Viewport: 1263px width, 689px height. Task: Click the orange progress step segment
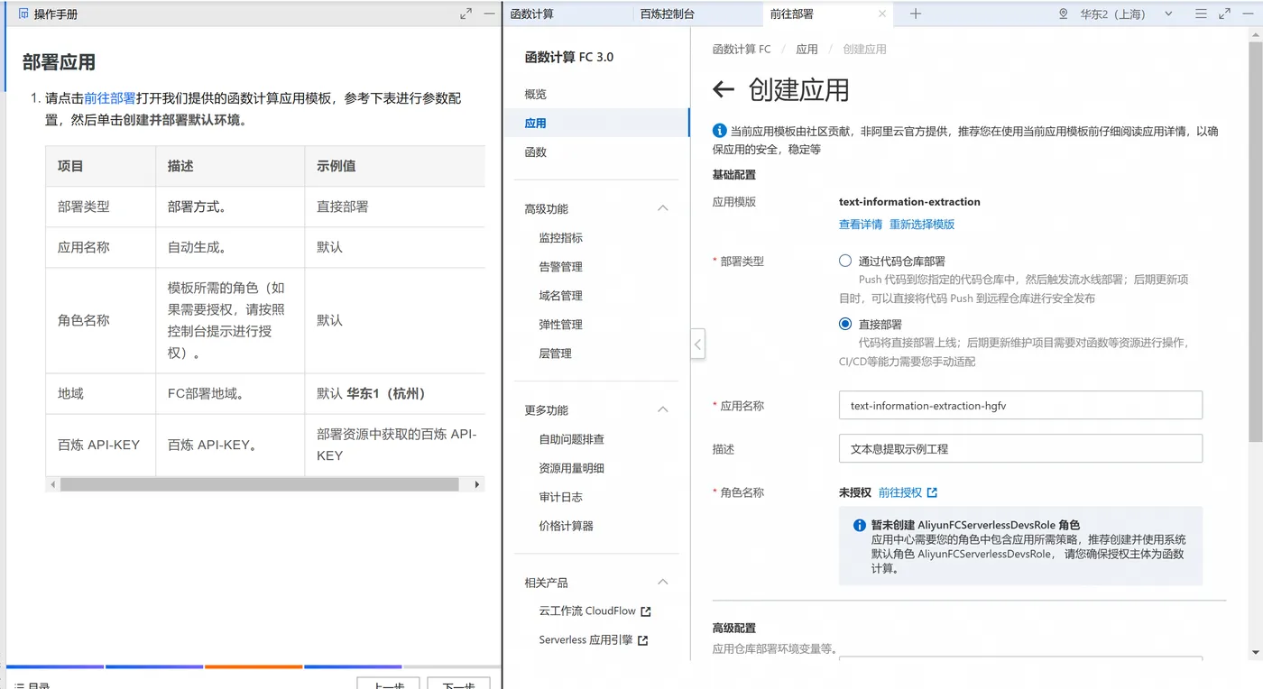click(254, 666)
